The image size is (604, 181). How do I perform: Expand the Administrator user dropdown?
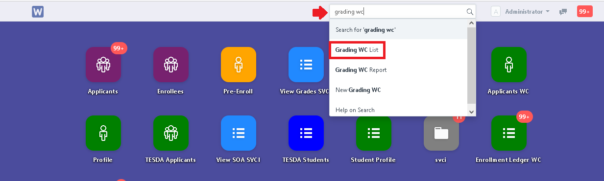pos(527,12)
